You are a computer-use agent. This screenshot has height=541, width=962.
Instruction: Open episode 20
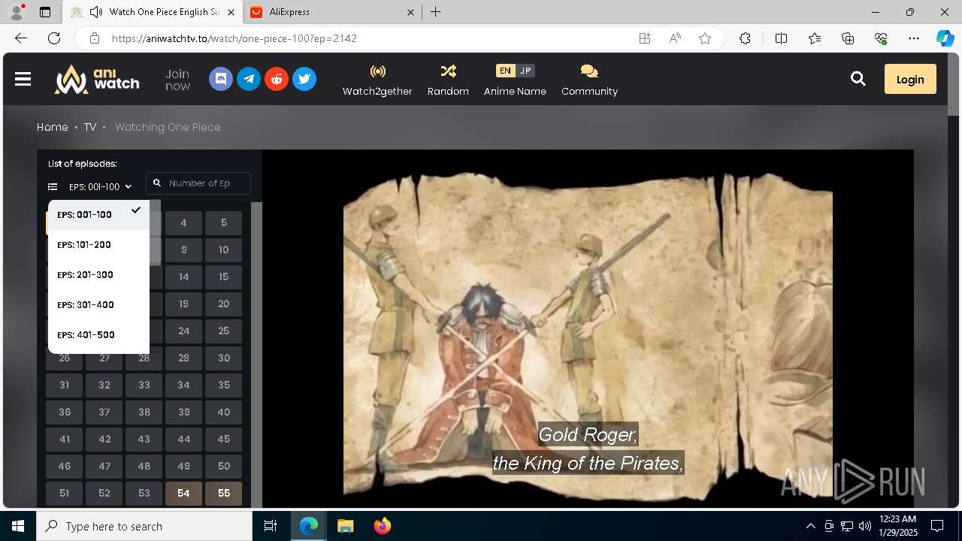224,304
